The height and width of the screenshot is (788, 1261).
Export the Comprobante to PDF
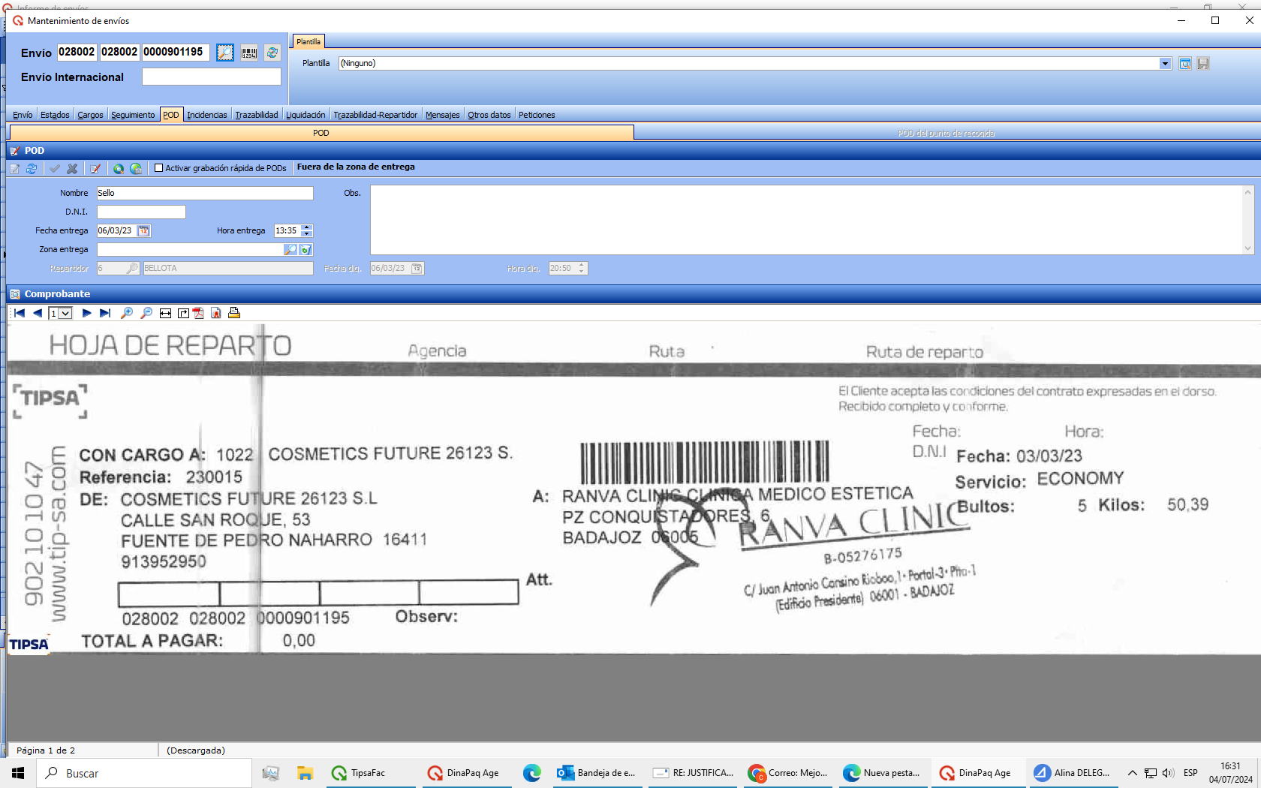click(198, 313)
